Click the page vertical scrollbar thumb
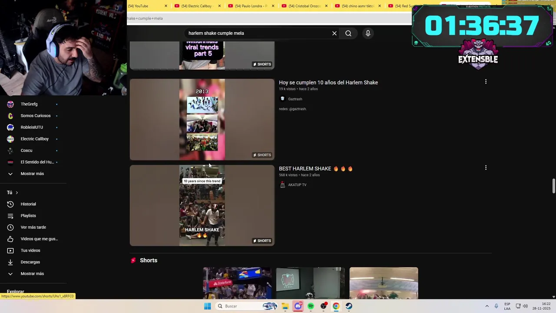This screenshot has width=556, height=313. pos(553,186)
